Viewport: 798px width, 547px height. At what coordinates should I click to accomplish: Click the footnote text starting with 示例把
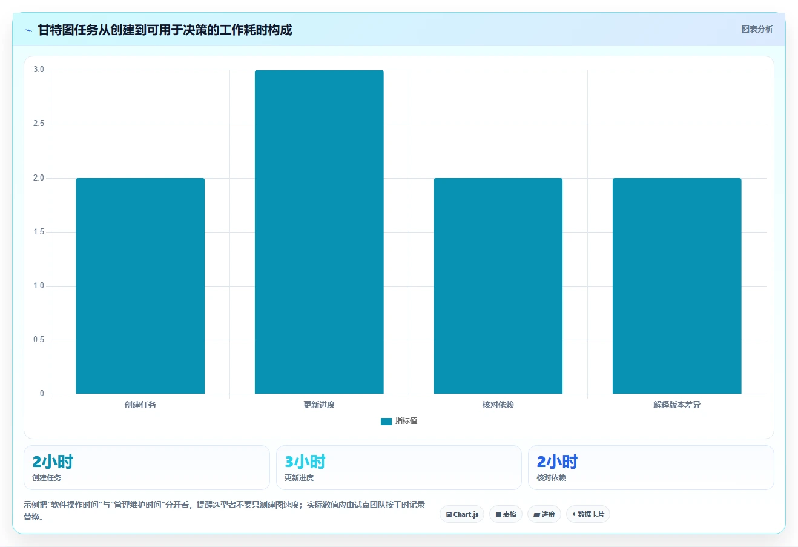[224, 511]
